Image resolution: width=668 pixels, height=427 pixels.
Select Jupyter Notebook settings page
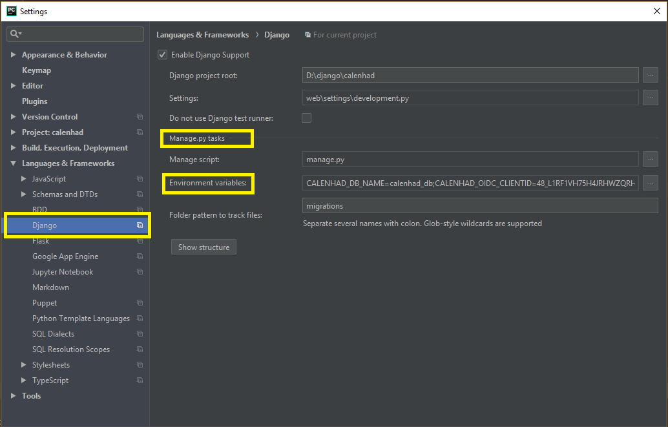click(x=63, y=272)
